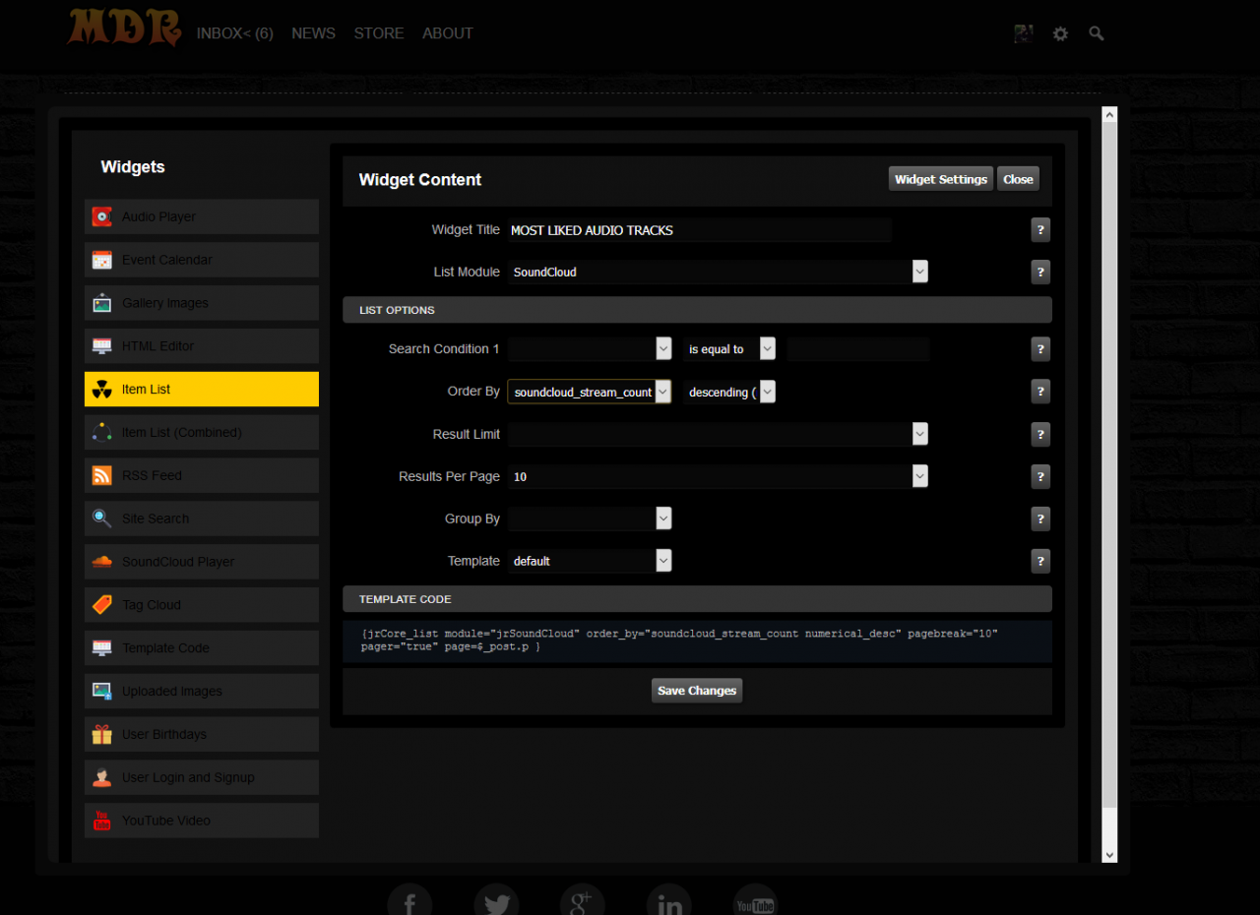1260x915 pixels.
Task: Open the NEWS menu item
Action: 313,33
